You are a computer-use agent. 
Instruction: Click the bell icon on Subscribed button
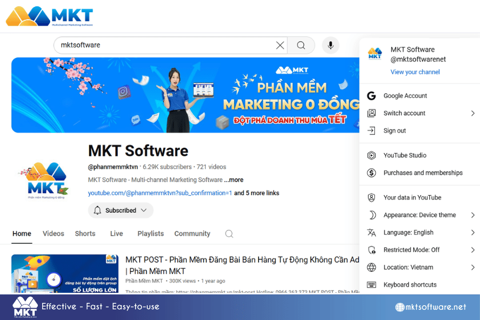pyautogui.click(x=98, y=210)
